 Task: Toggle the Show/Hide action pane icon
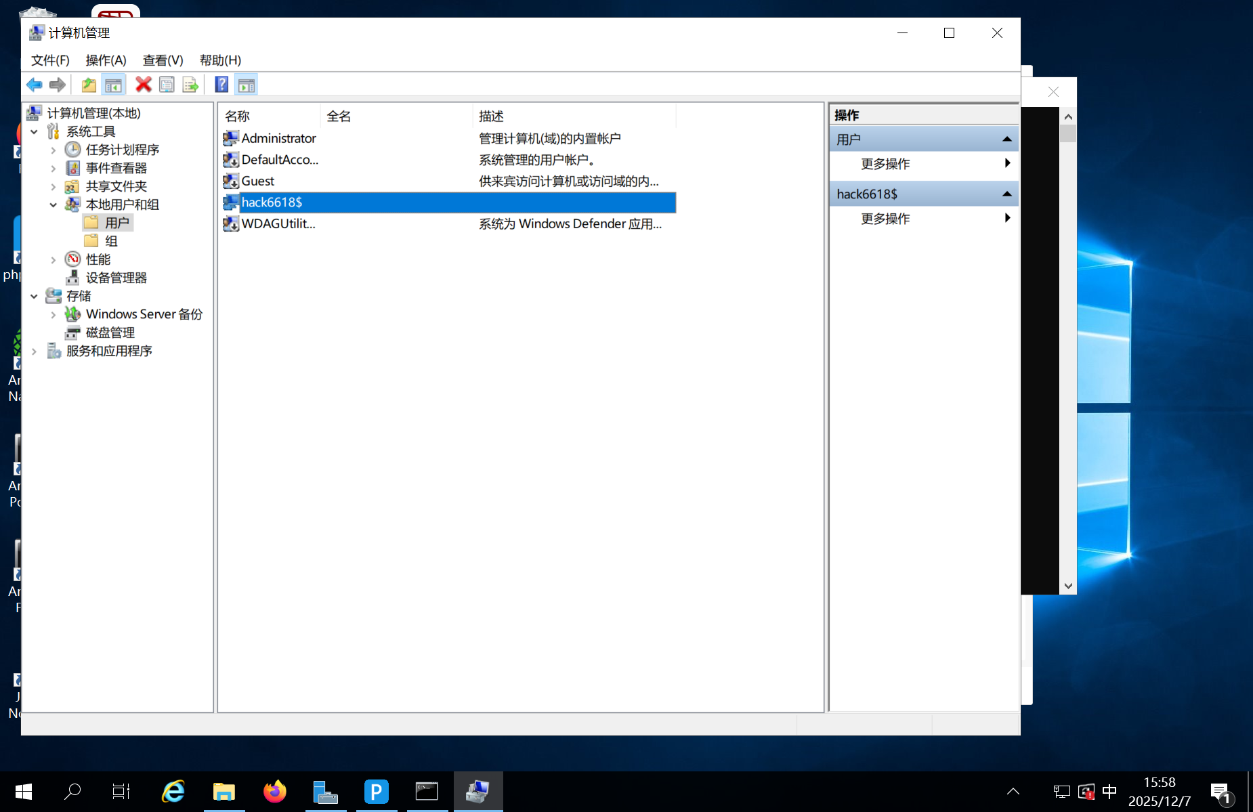pyautogui.click(x=247, y=85)
